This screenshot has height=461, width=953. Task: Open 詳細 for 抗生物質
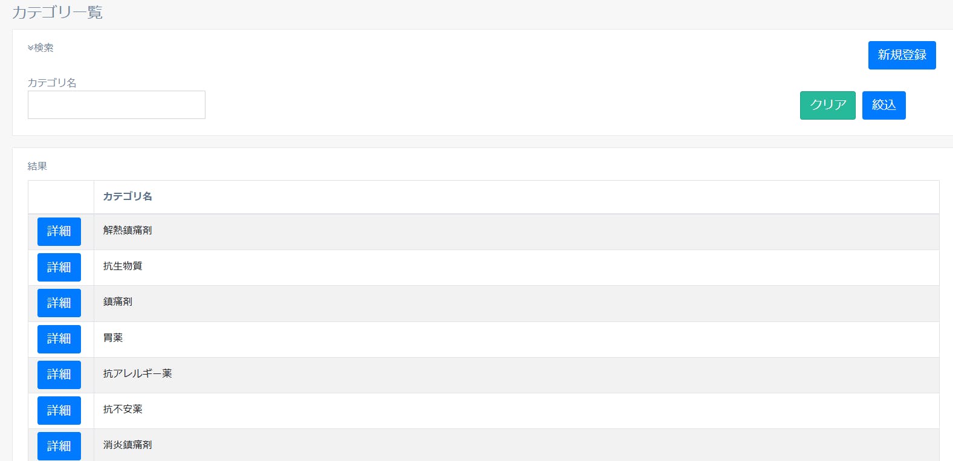pos(59,267)
